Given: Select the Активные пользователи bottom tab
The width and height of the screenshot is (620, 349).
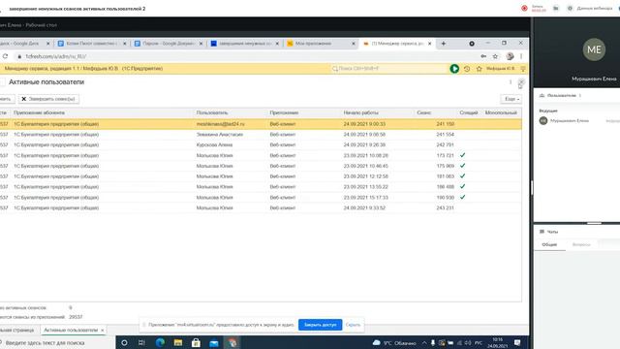Looking at the screenshot, I should [71, 330].
